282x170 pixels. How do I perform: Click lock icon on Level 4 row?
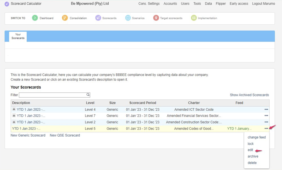pos(14,109)
